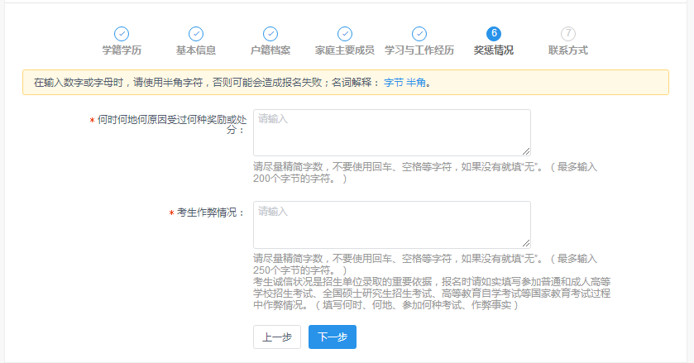The width and height of the screenshot is (694, 363).
Task: Click the blue step 6 circle
Action: [x=494, y=34]
